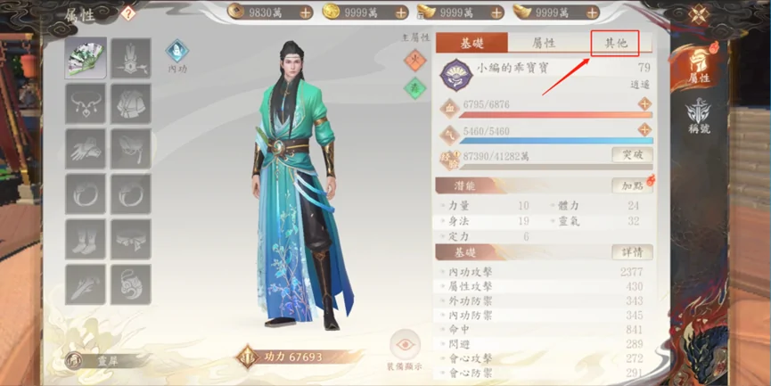The height and width of the screenshot is (386, 771).
Task: Add currency next to 9830萬
Action: [306, 12]
